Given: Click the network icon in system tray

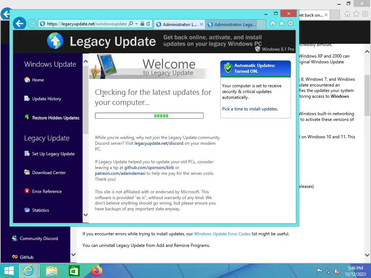Looking at the screenshot, I should tap(328, 271).
